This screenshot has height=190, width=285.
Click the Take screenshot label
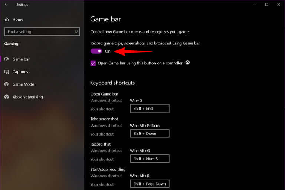[104, 119]
